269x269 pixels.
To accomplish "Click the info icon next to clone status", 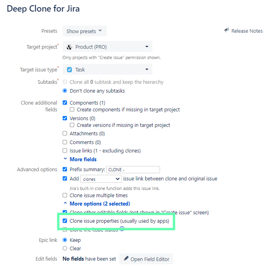I will pyautogui.click(x=122, y=229).
